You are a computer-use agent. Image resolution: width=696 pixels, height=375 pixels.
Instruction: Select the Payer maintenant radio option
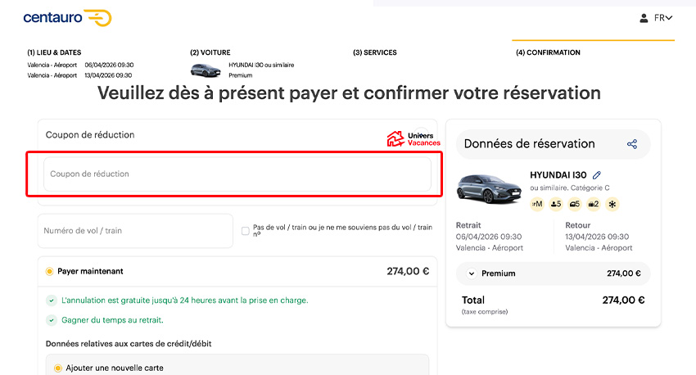point(49,271)
